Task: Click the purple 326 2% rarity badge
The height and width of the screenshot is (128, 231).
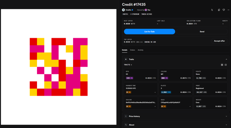Action: click(129, 78)
